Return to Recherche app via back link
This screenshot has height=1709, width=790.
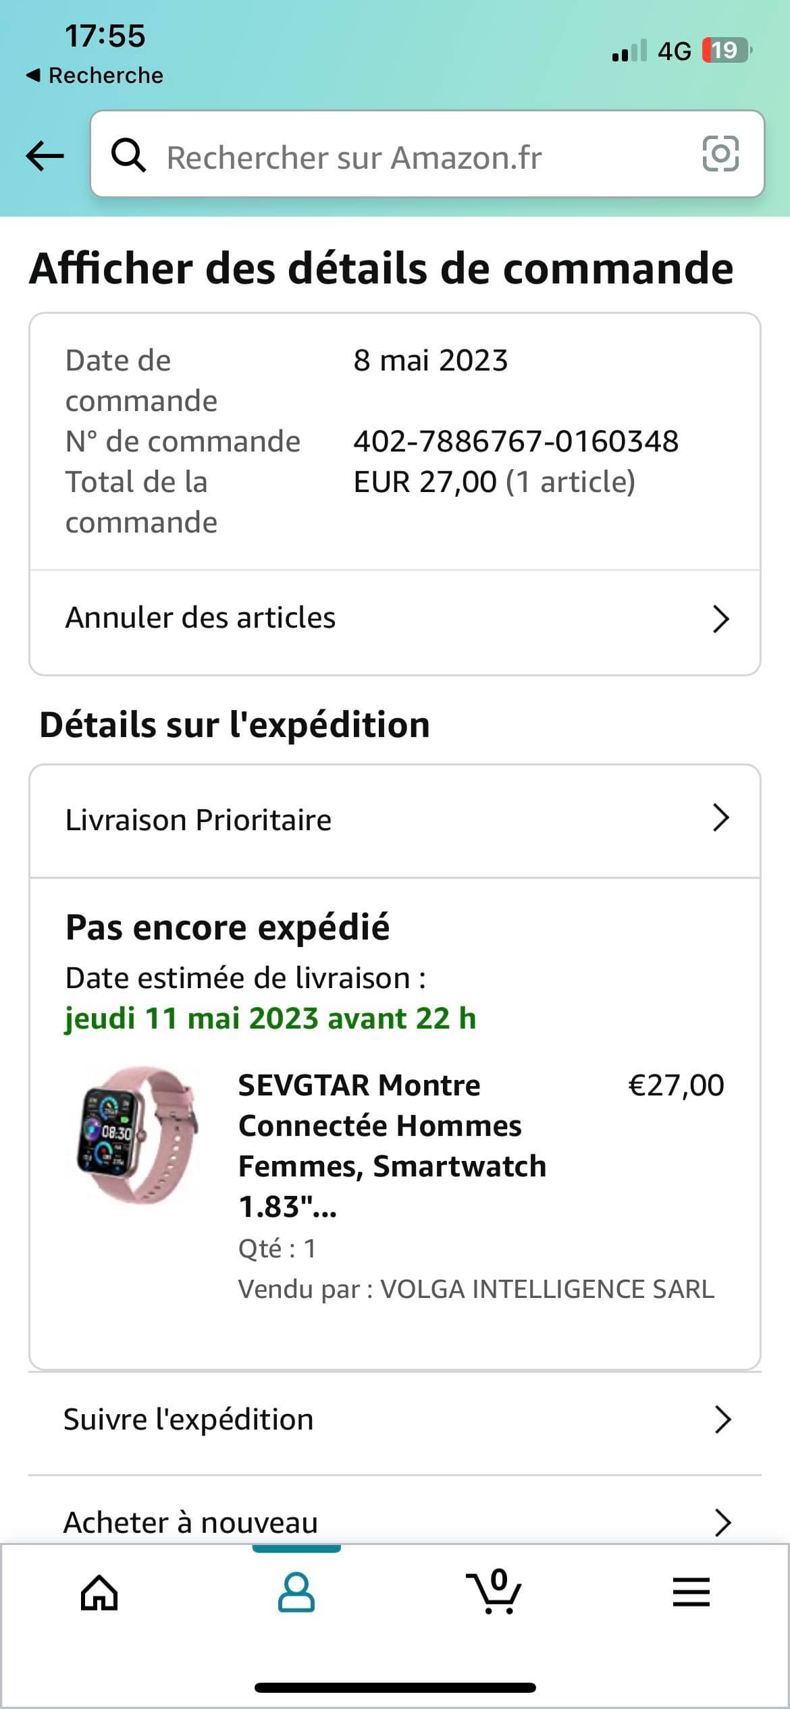pos(95,75)
